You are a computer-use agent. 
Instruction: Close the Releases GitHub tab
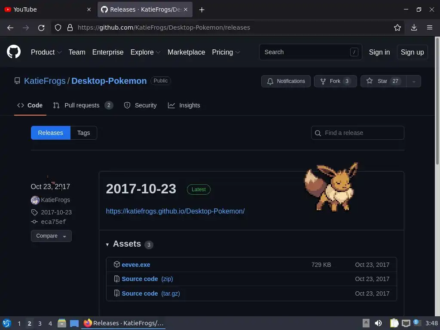coord(186,9)
